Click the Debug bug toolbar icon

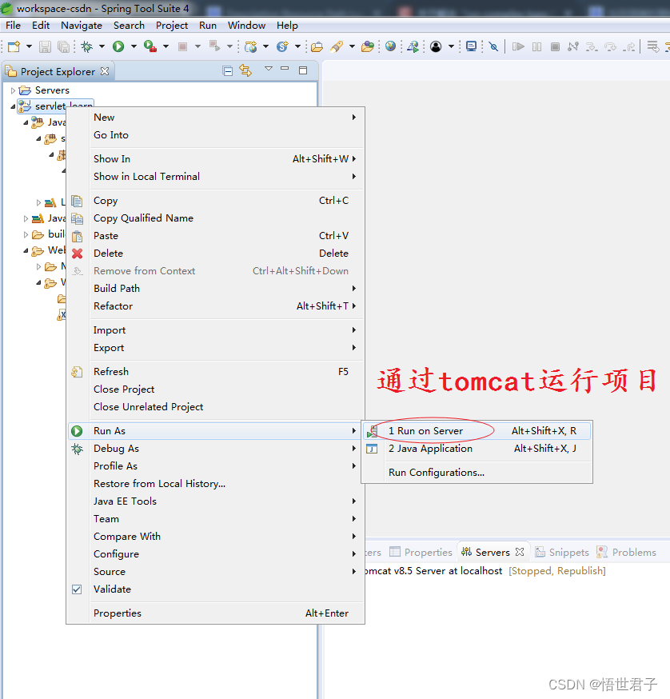pyautogui.click(x=87, y=46)
